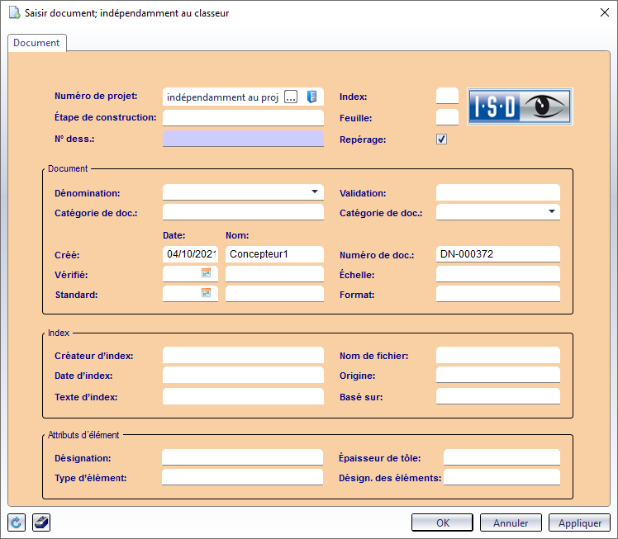This screenshot has width=618, height=539.
Task: Select the Document tab
Action: tap(36, 43)
